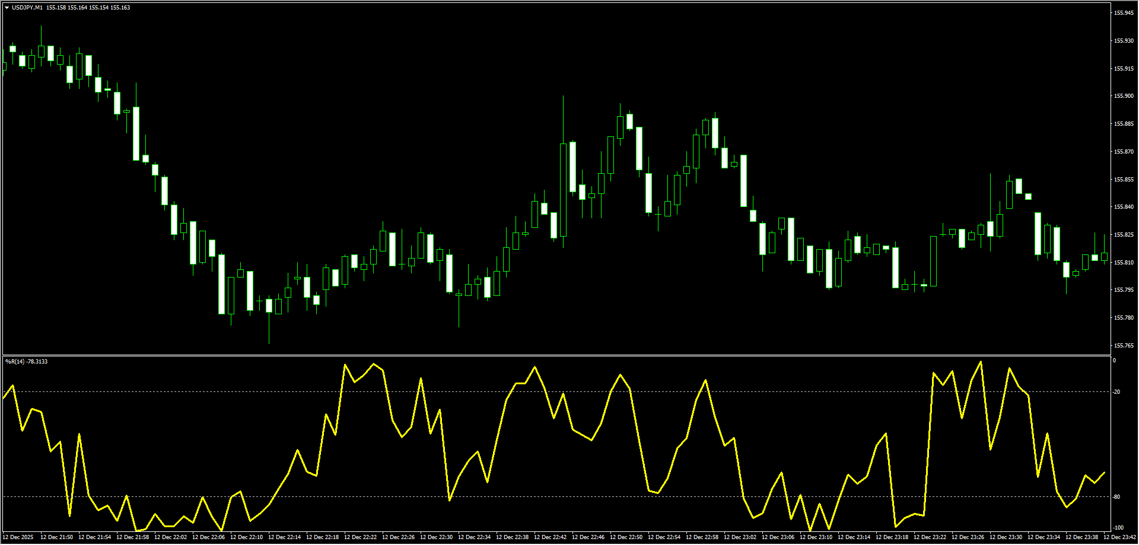Click the 155.163 close price in header
Image resolution: width=1139 pixels, height=545 pixels.
pos(120,8)
